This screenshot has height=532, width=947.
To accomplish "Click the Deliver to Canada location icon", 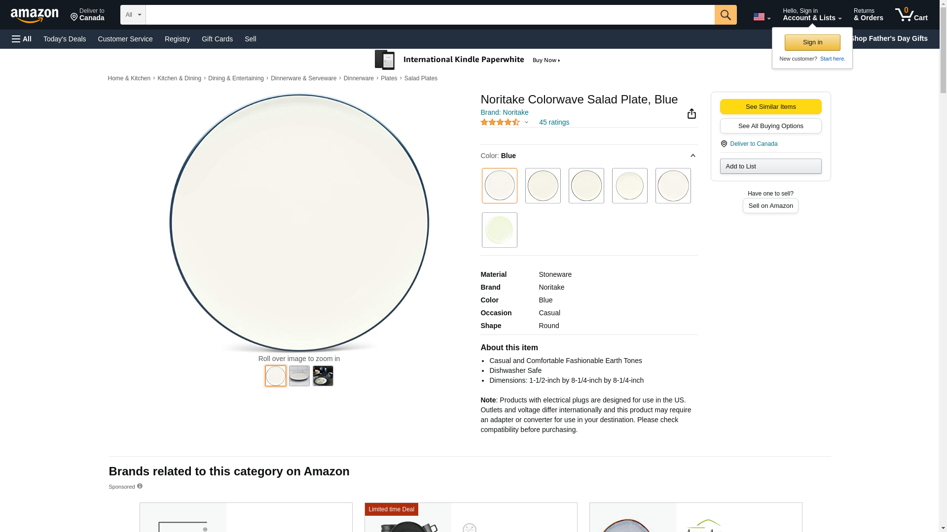I will click(74, 17).
